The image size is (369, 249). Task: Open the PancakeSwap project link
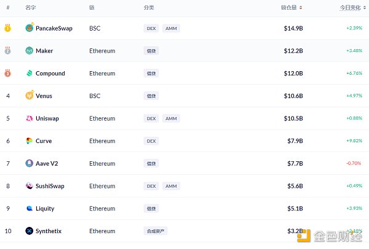click(54, 28)
